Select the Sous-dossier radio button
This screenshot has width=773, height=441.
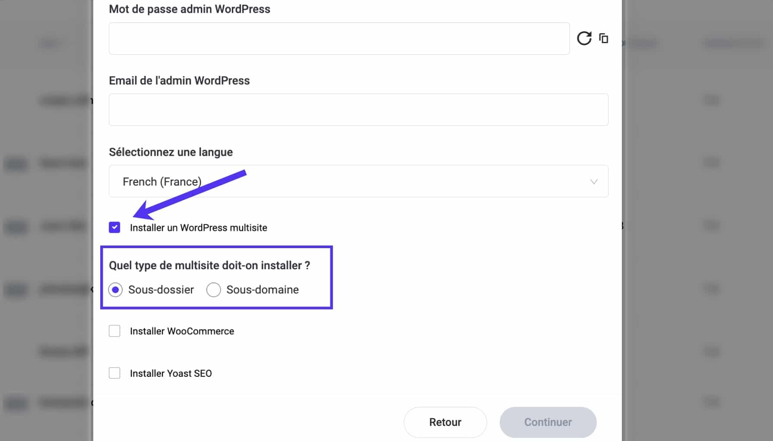coord(115,290)
